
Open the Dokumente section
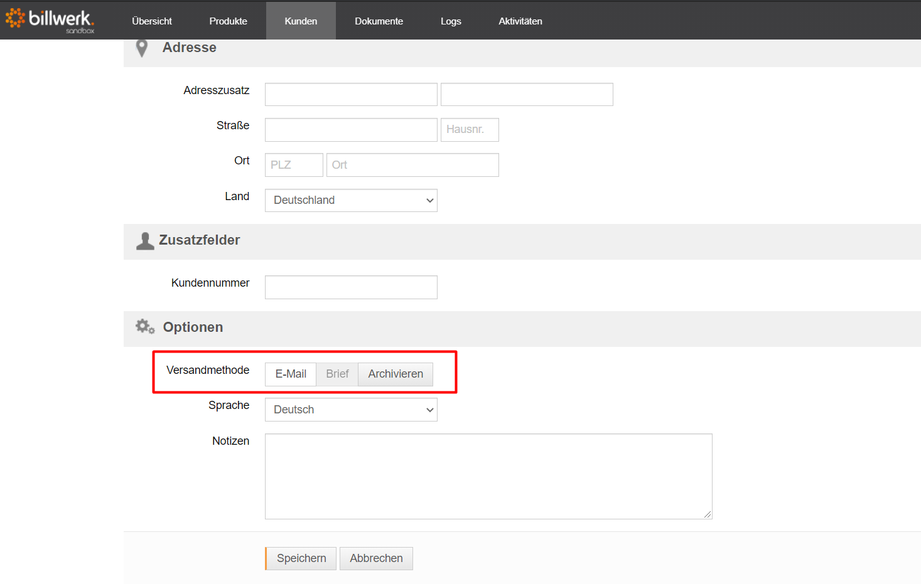point(379,21)
